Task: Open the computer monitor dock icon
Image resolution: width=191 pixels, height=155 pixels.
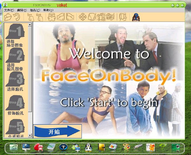Action: pyautogui.click(x=26, y=147)
